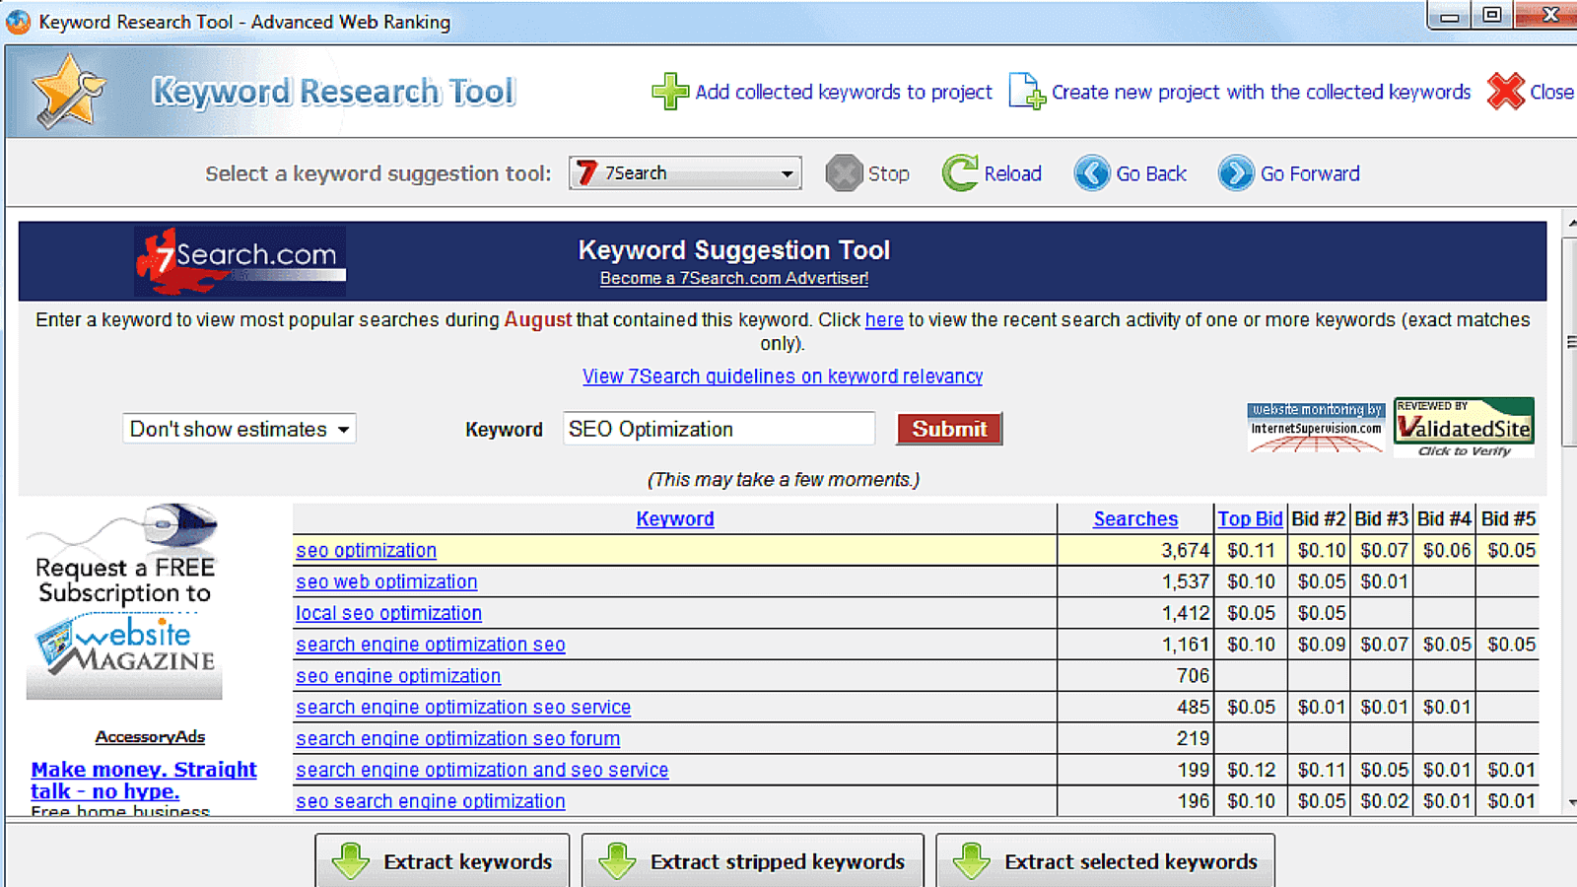The height and width of the screenshot is (887, 1577).
Task: Sort the table by Searches column header
Action: pos(1134,519)
